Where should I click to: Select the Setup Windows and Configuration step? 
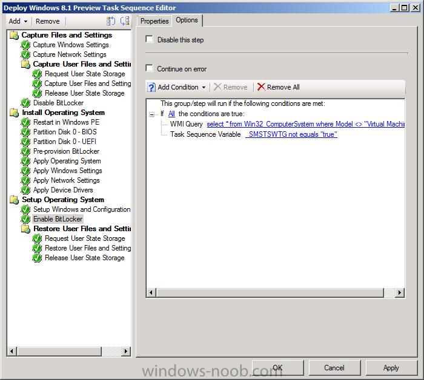(82, 209)
